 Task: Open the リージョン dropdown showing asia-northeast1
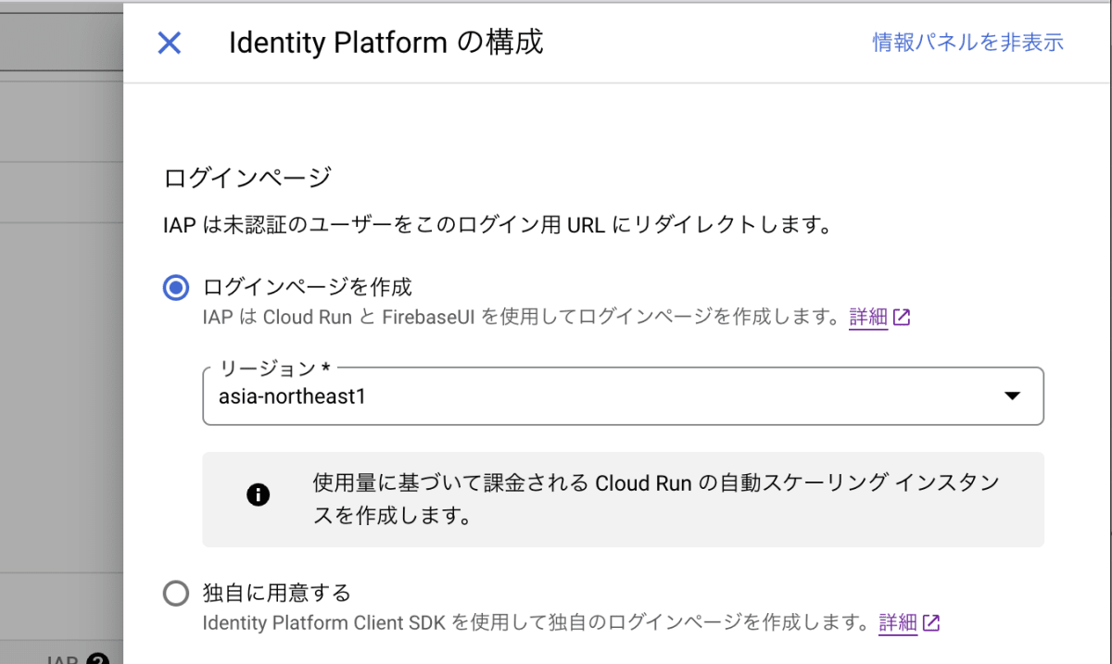(x=623, y=396)
